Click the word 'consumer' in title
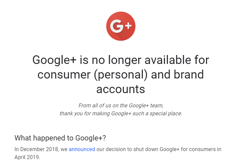This screenshot has width=243, height=165. (64, 75)
